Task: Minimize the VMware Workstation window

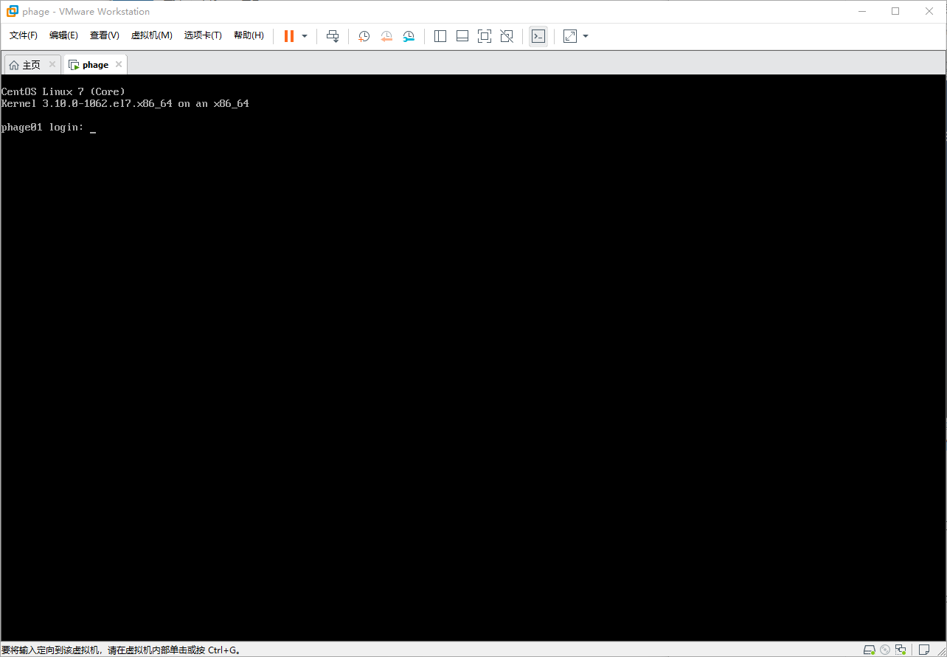Action: [862, 11]
